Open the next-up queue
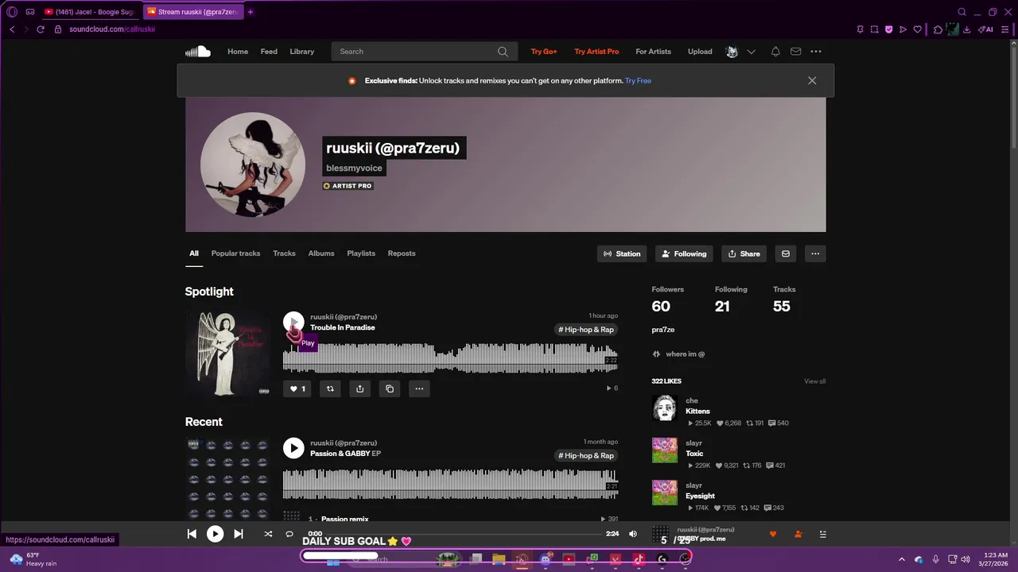 point(823,534)
